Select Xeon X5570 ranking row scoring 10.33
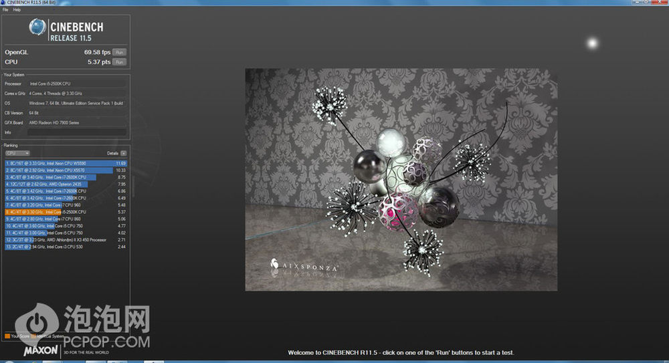The width and height of the screenshot is (669, 363). [x=66, y=170]
